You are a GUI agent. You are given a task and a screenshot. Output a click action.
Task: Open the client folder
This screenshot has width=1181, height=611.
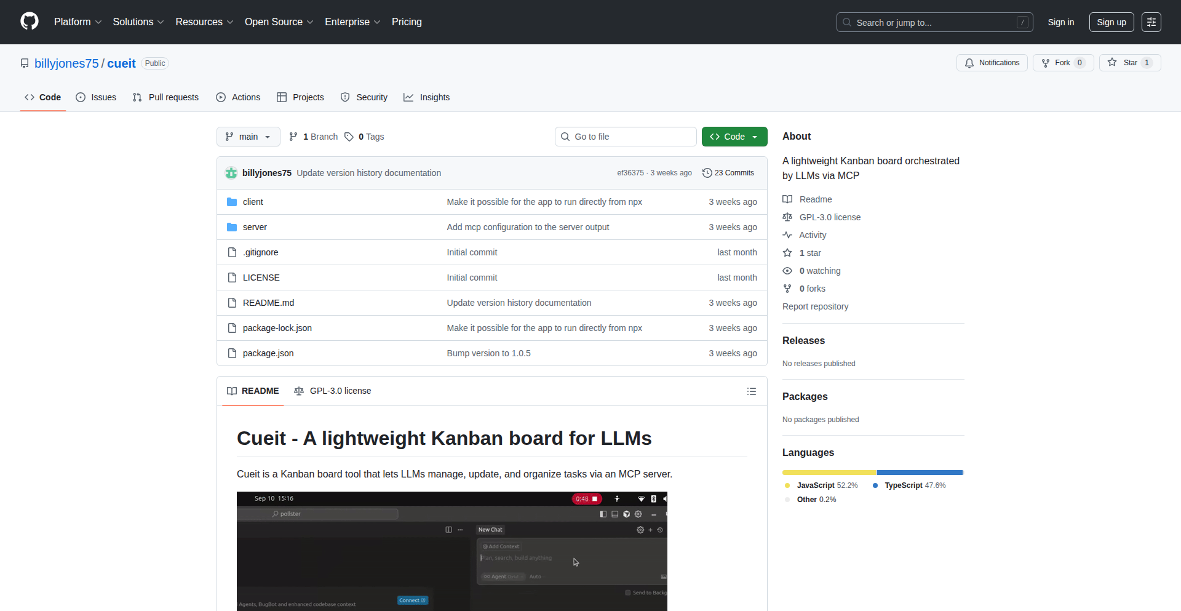click(x=253, y=202)
